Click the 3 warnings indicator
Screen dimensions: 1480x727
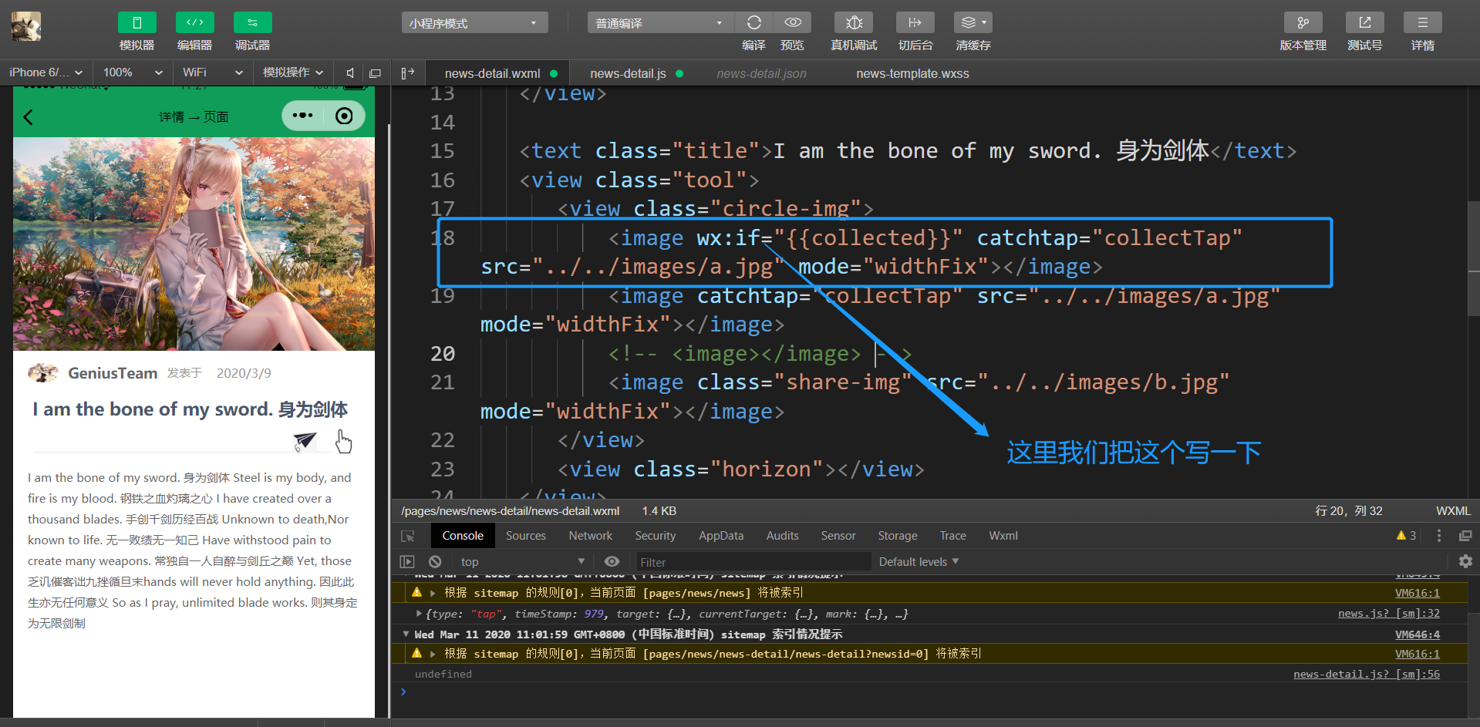(1406, 535)
